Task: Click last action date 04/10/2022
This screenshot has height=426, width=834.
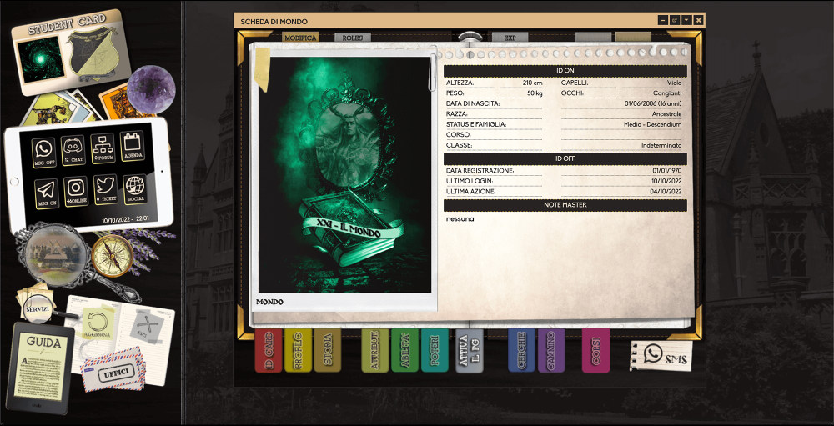Action: [667, 191]
